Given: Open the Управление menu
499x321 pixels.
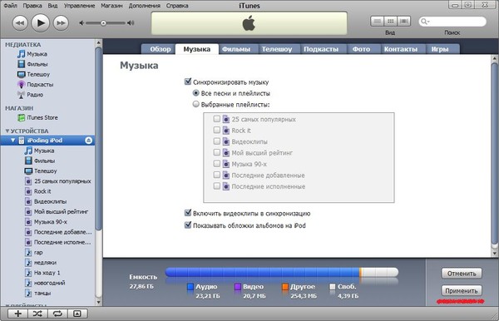Looking at the screenshot, I should 79,6.
